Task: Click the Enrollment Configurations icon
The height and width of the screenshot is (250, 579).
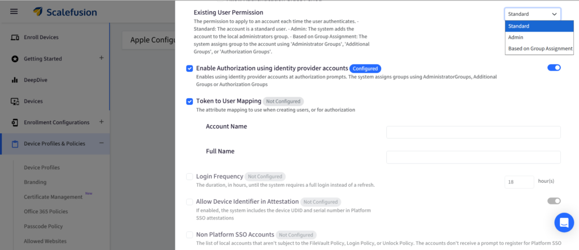Action: click(15, 122)
